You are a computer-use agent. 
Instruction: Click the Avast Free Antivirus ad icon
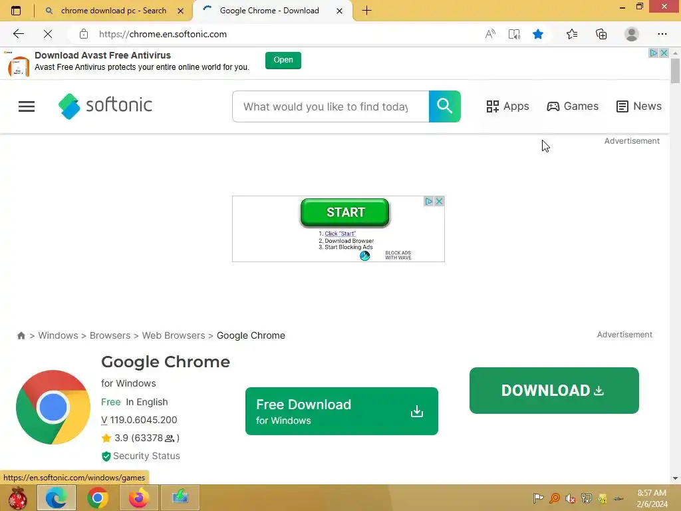click(x=18, y=66)
